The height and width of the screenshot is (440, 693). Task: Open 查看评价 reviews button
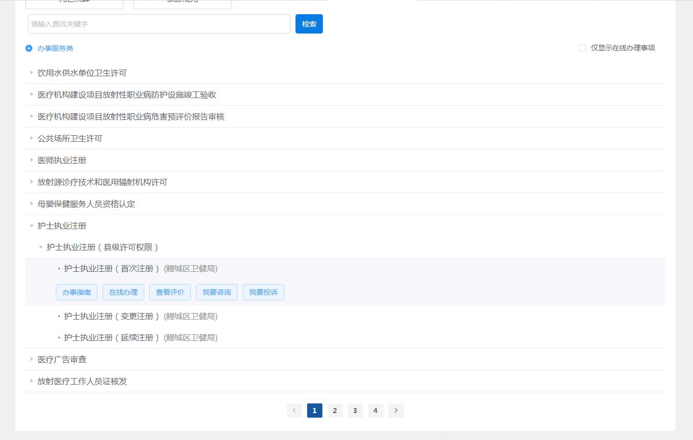170,292
